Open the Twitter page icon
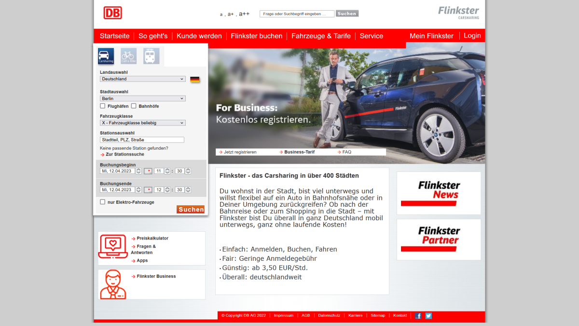579x326 pixels. click(428, 316)
